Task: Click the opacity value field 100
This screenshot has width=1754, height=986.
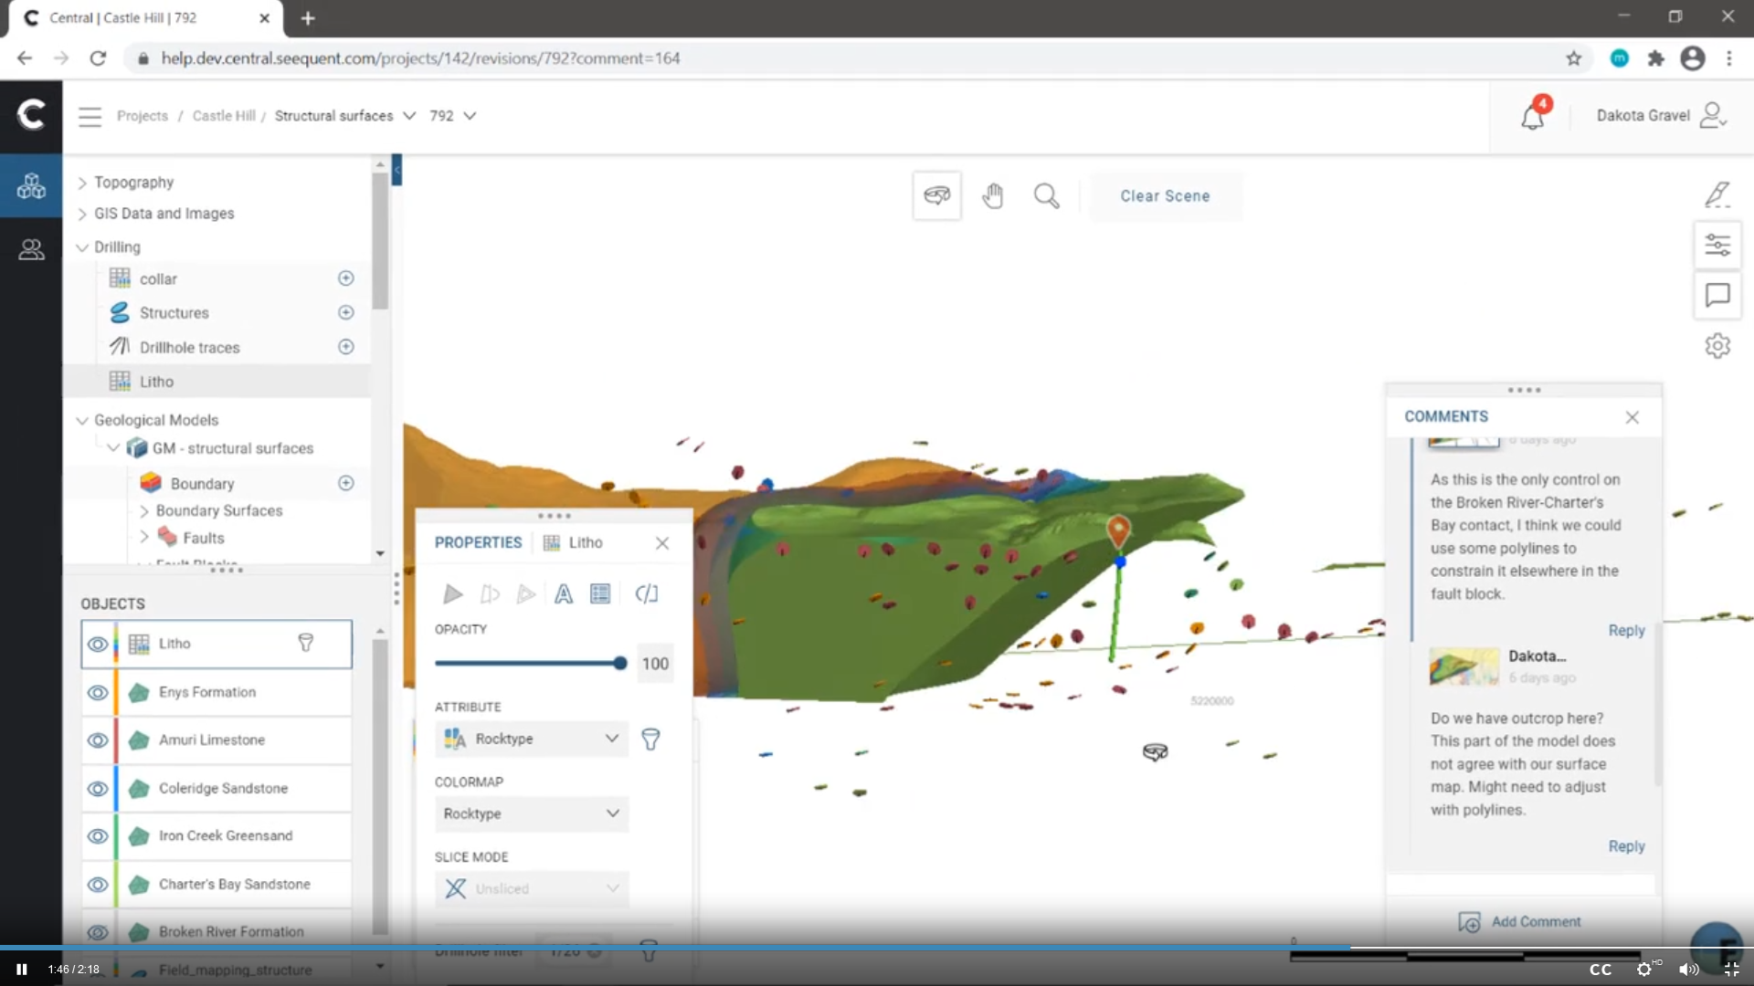Action: coord(655,664)
